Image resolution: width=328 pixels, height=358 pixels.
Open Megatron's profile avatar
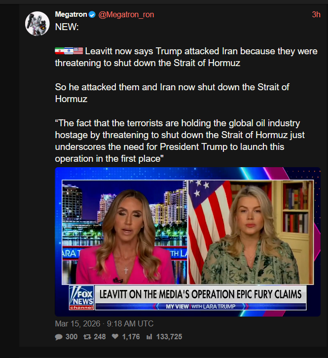coord(37,24)
